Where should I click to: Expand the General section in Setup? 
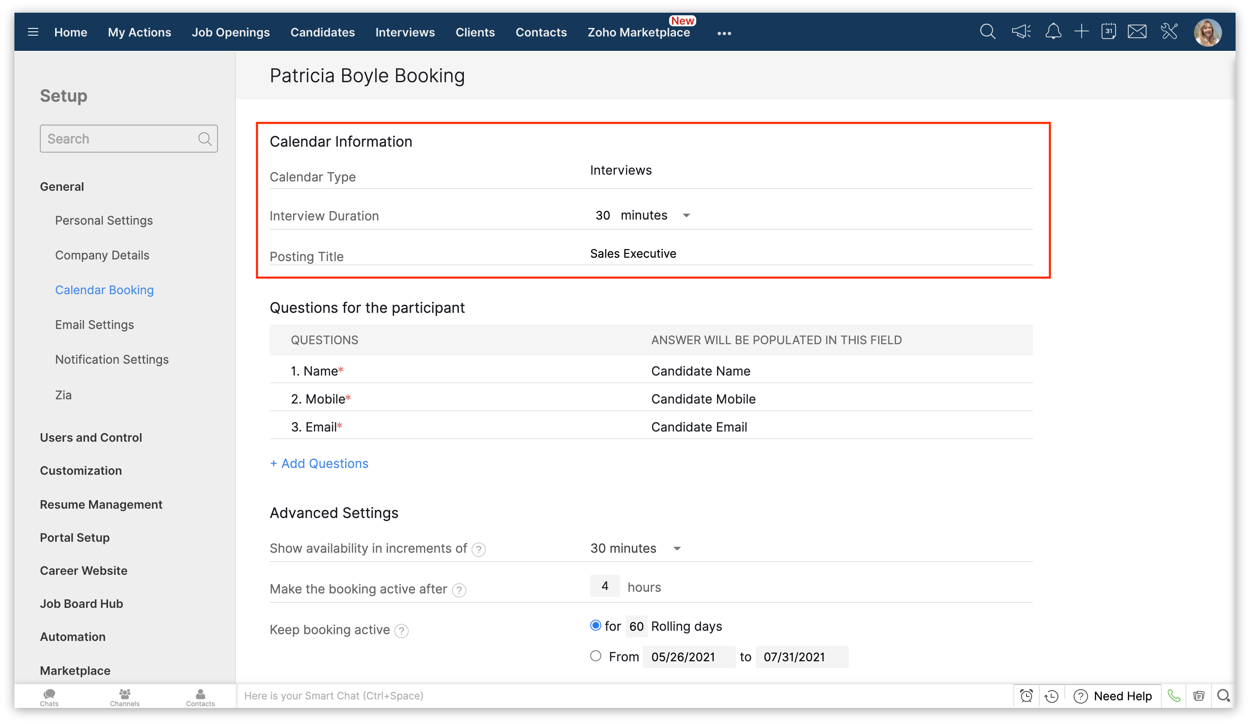(61, 187)
